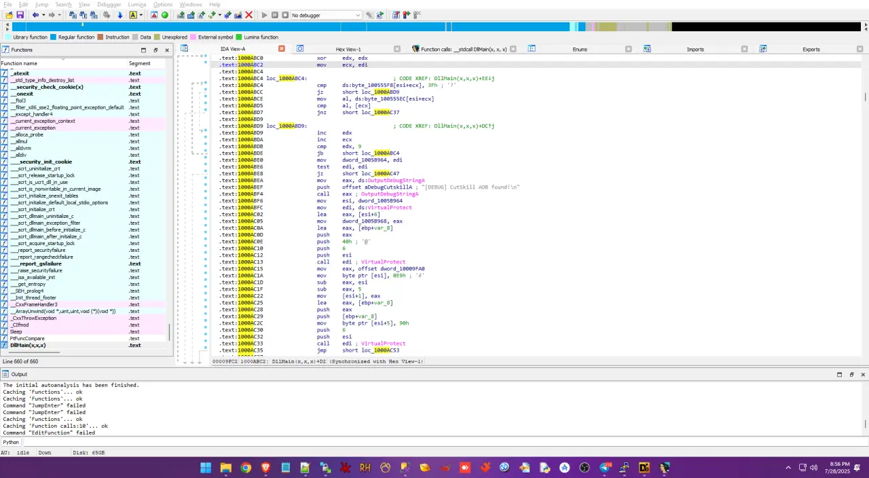Float the Functions panel
Image resolution: width=869 pixels, height=478 pixels.
[x=155, y=50]
